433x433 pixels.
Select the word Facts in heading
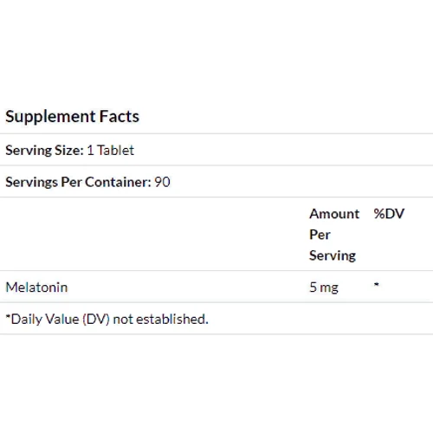[120, 116]
